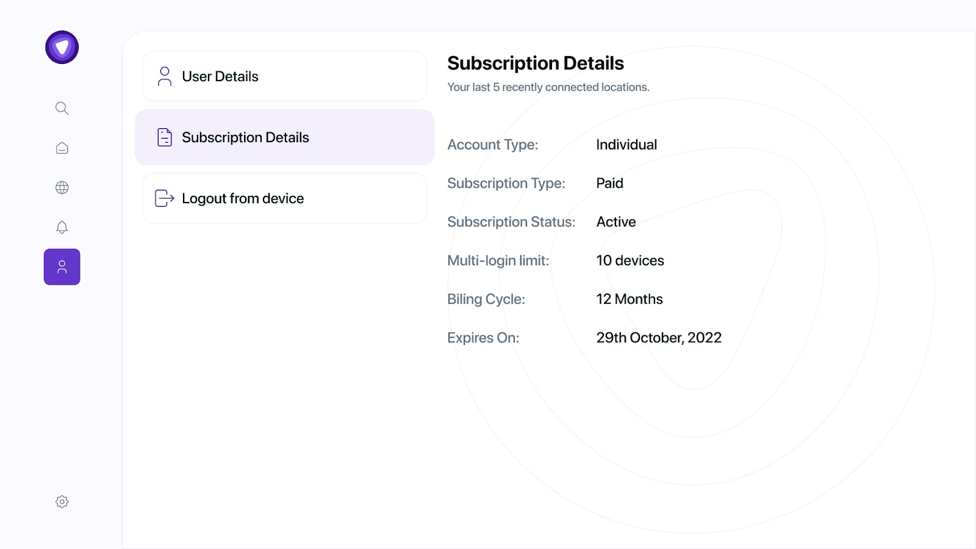The image size is (976, 549).
Task: Open settings gear icon at bottom
Action: point(62,501)
